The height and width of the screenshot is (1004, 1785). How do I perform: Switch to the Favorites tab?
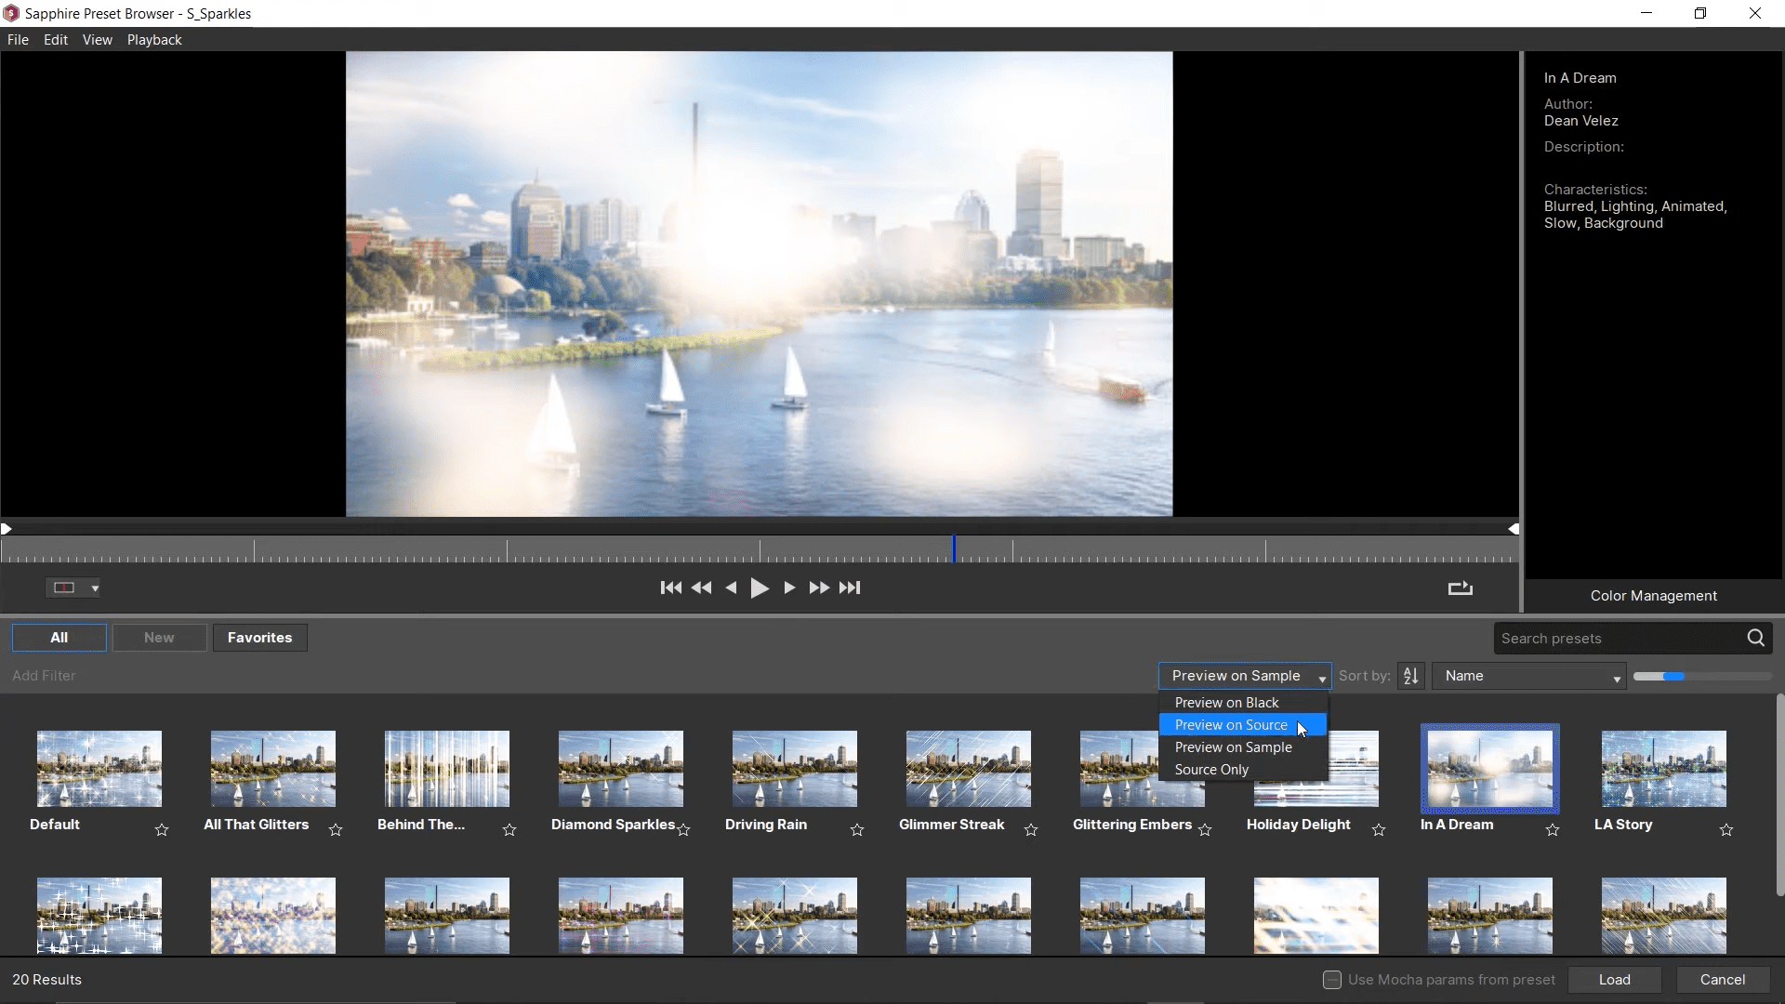point(259,638)
